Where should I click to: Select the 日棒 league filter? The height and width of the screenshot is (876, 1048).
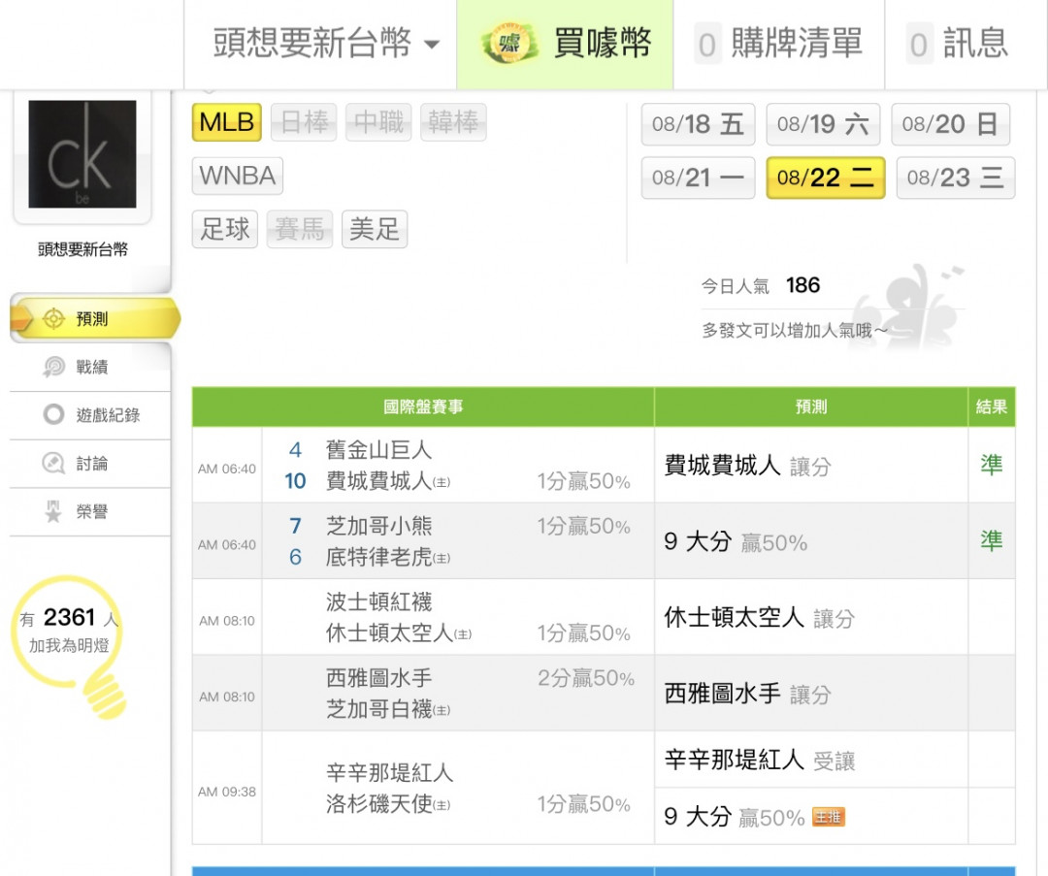304,122
